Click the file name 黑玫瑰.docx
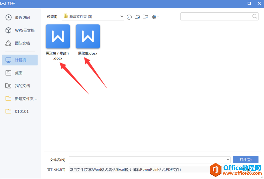264x179 pixels. pyautogui.click(x=88, y=54)
